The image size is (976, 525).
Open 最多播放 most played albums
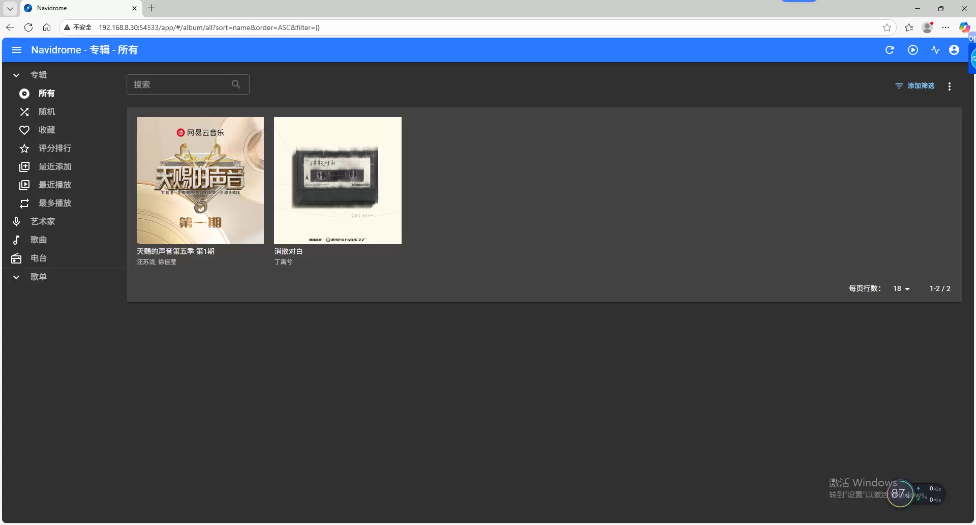pos(54,203)
